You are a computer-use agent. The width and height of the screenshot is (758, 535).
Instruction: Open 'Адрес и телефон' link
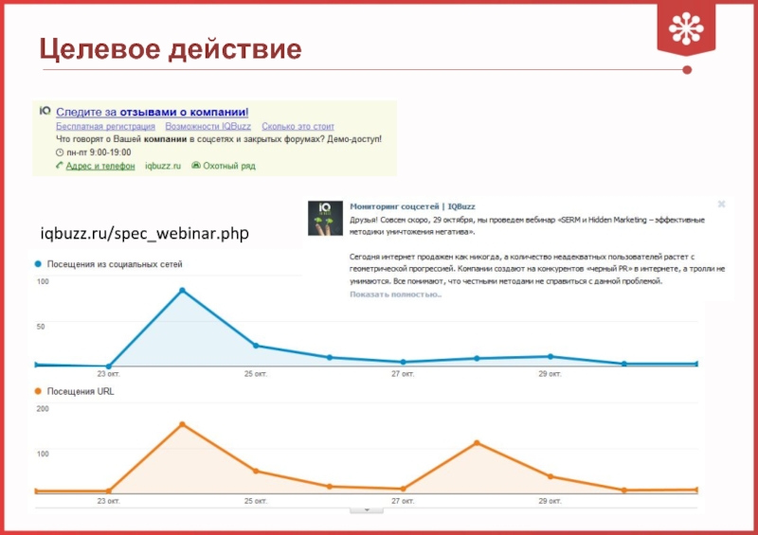click(100, 166)
